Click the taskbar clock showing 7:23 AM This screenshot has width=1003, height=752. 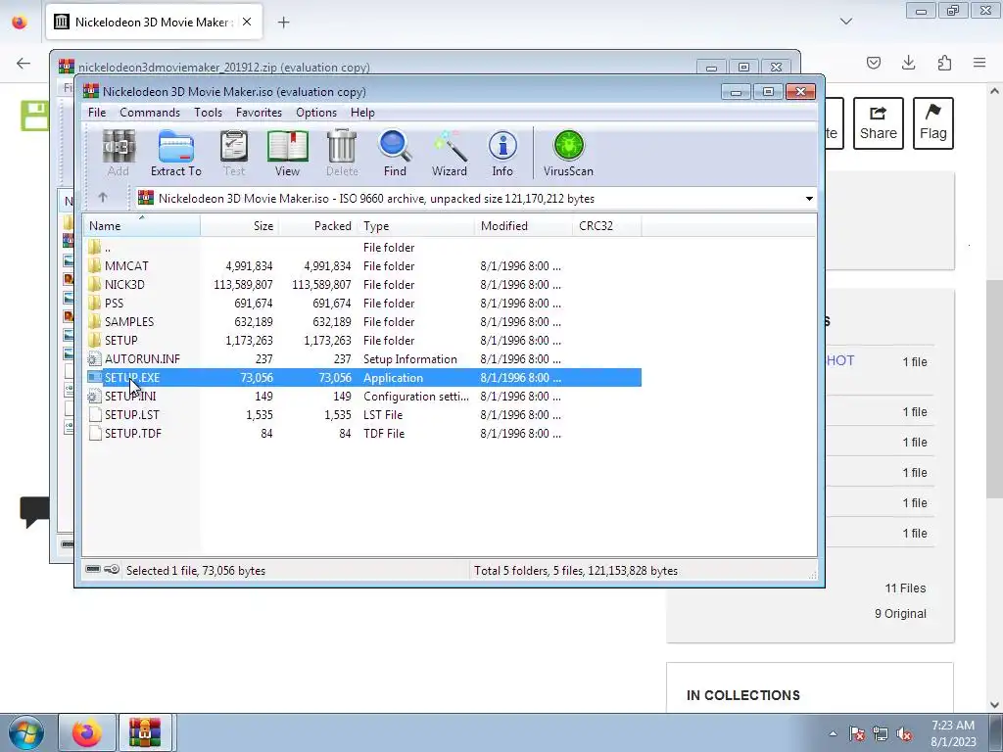(953, 733)
